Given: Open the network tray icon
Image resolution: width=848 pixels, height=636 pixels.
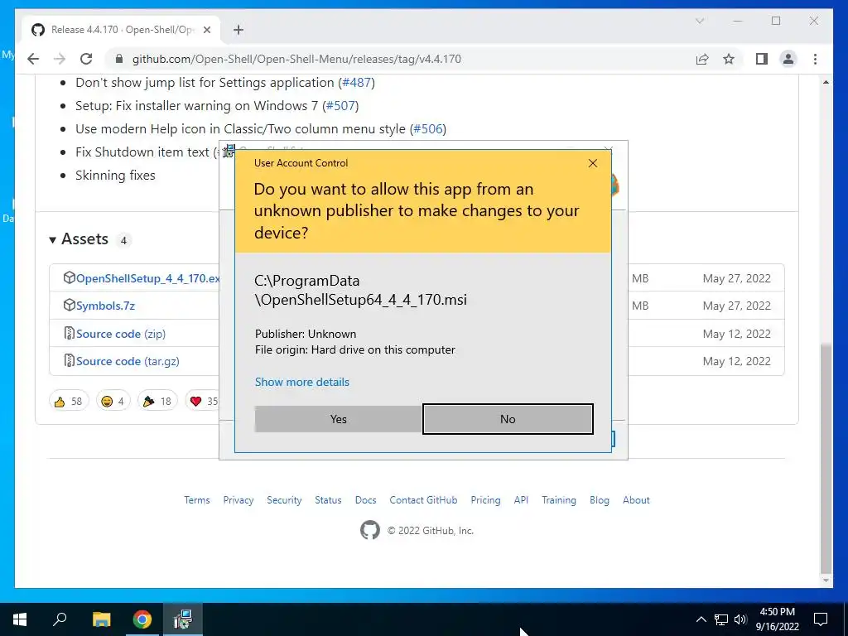Looking at the screenshot, I should (721, 619).
